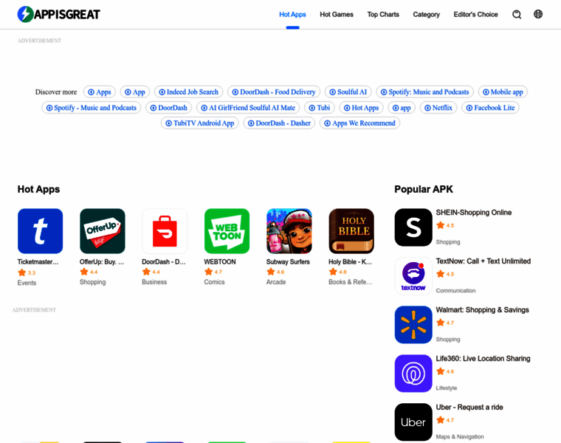Image resolution: width=561 pixels, height=443 pixels.
Task: Visit the Editor's Choice tab
Action: click(x=475, y=14)
